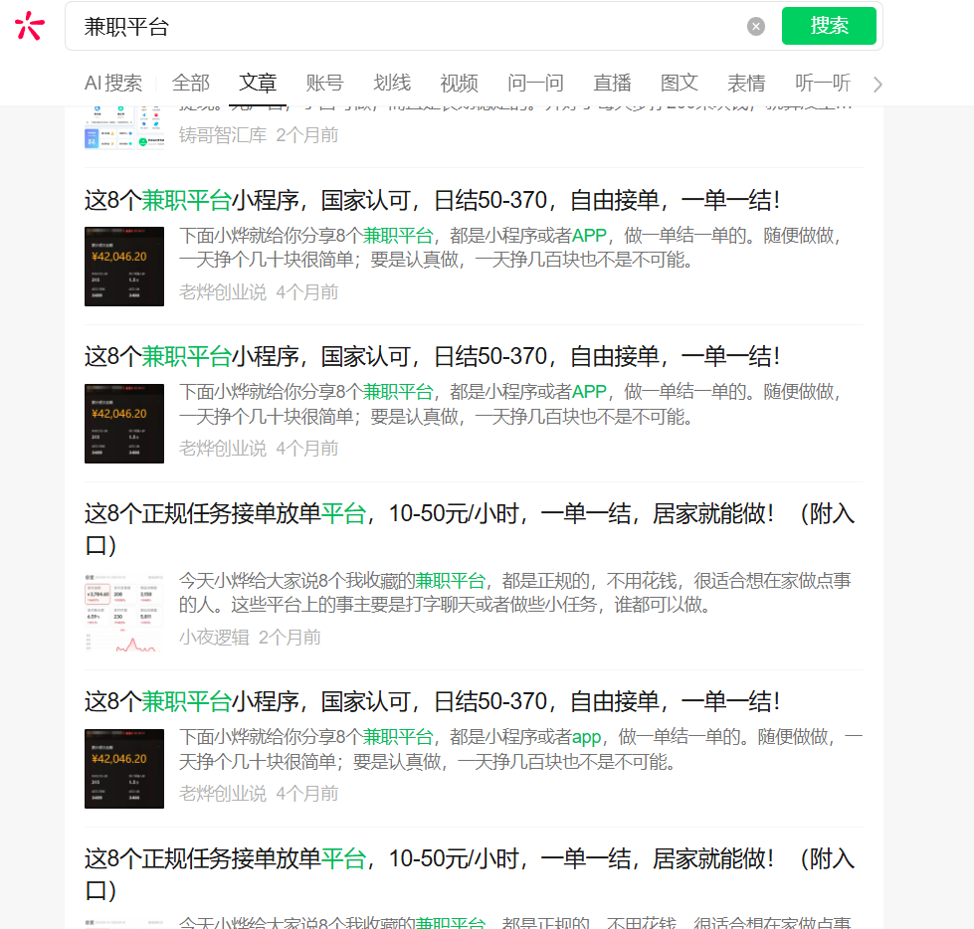Open the 划线 tab
The height and width of the screenshot is (929, 974).
[x=391, y=83]
